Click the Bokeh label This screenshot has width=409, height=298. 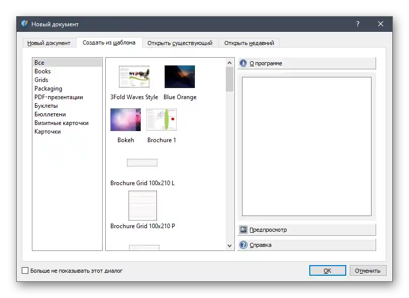(126, 140)
